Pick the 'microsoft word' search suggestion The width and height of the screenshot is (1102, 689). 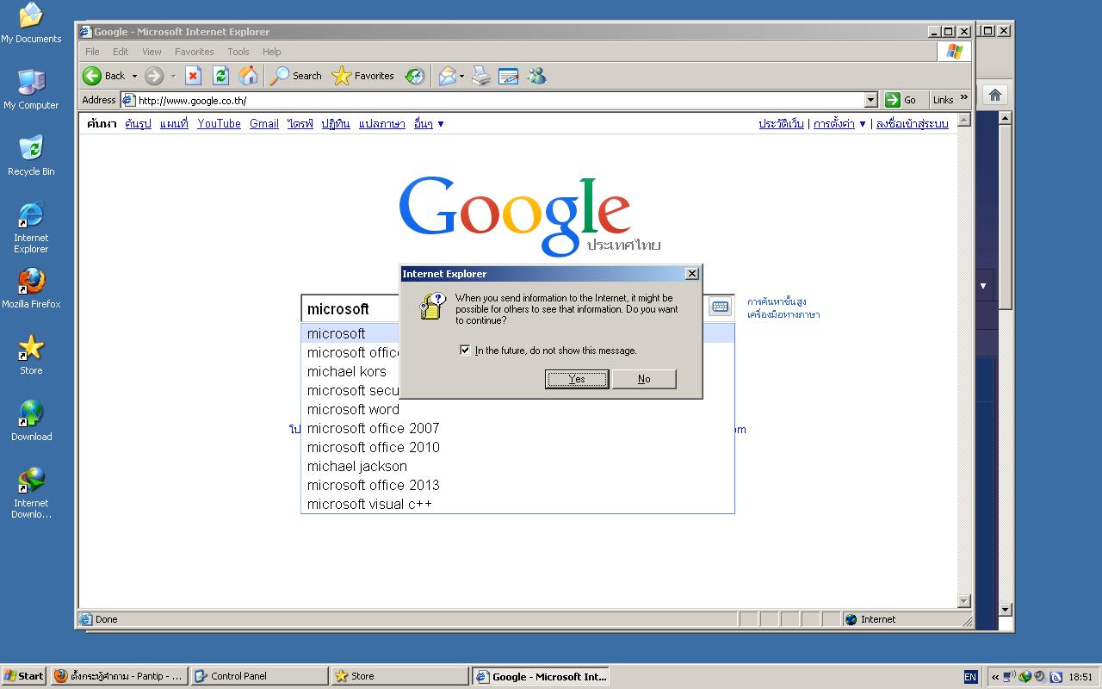353,409
